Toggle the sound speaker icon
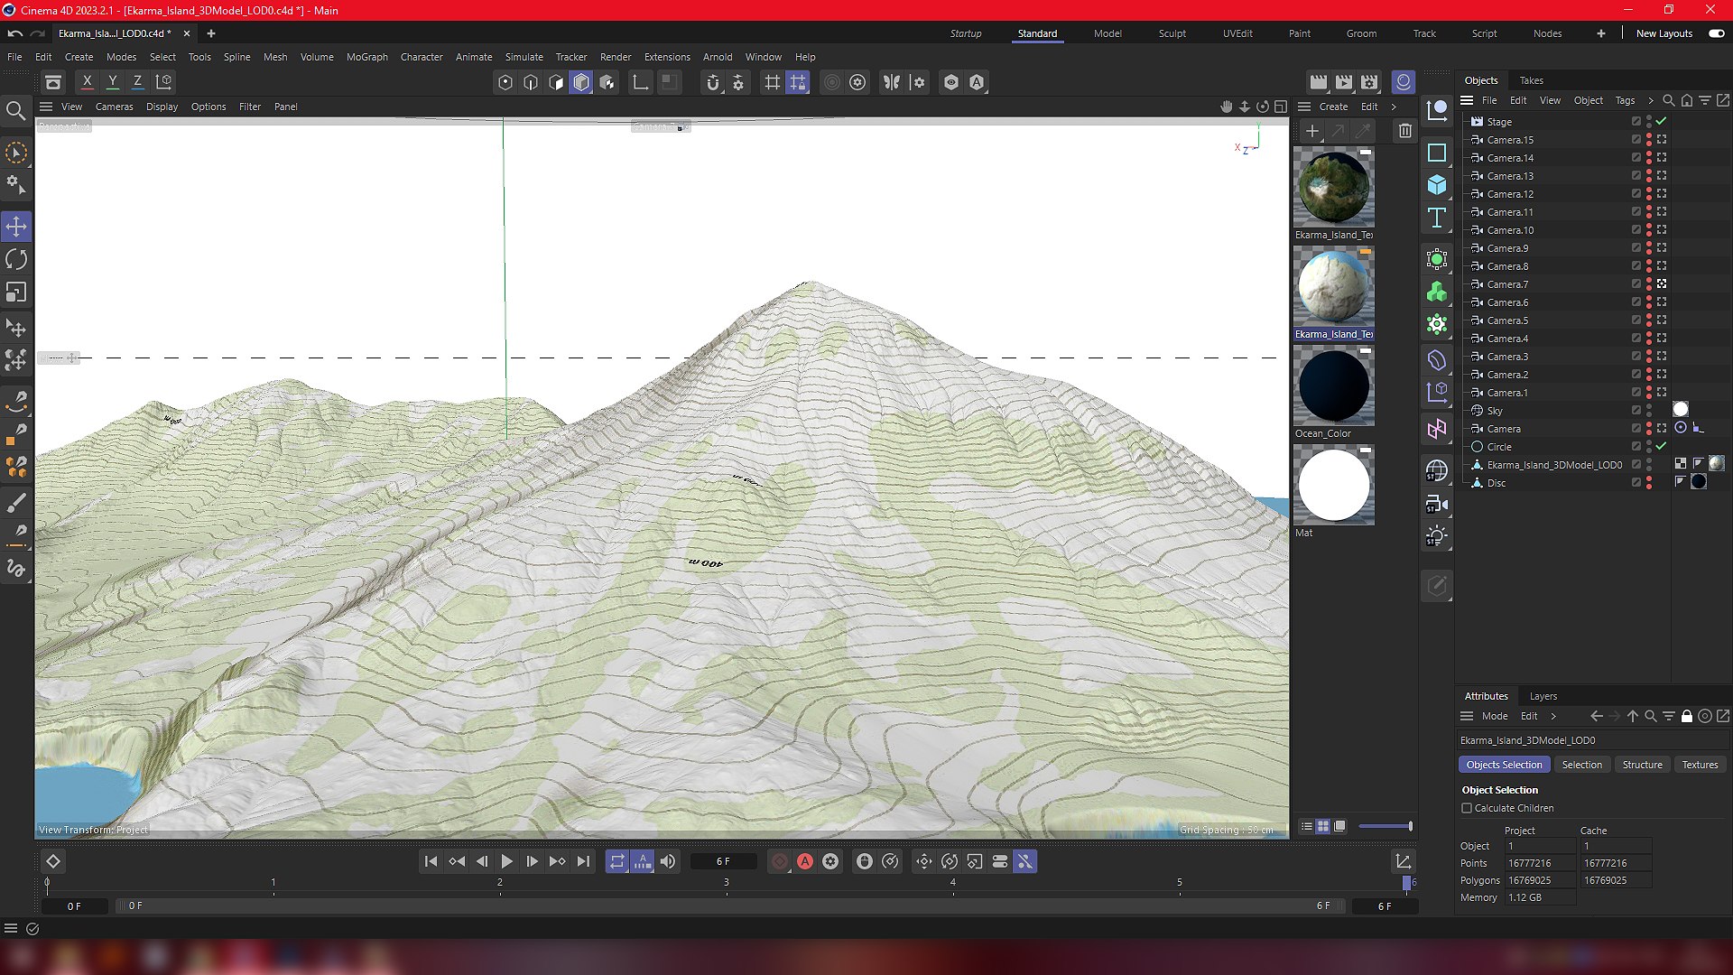 tap(668, 861)
